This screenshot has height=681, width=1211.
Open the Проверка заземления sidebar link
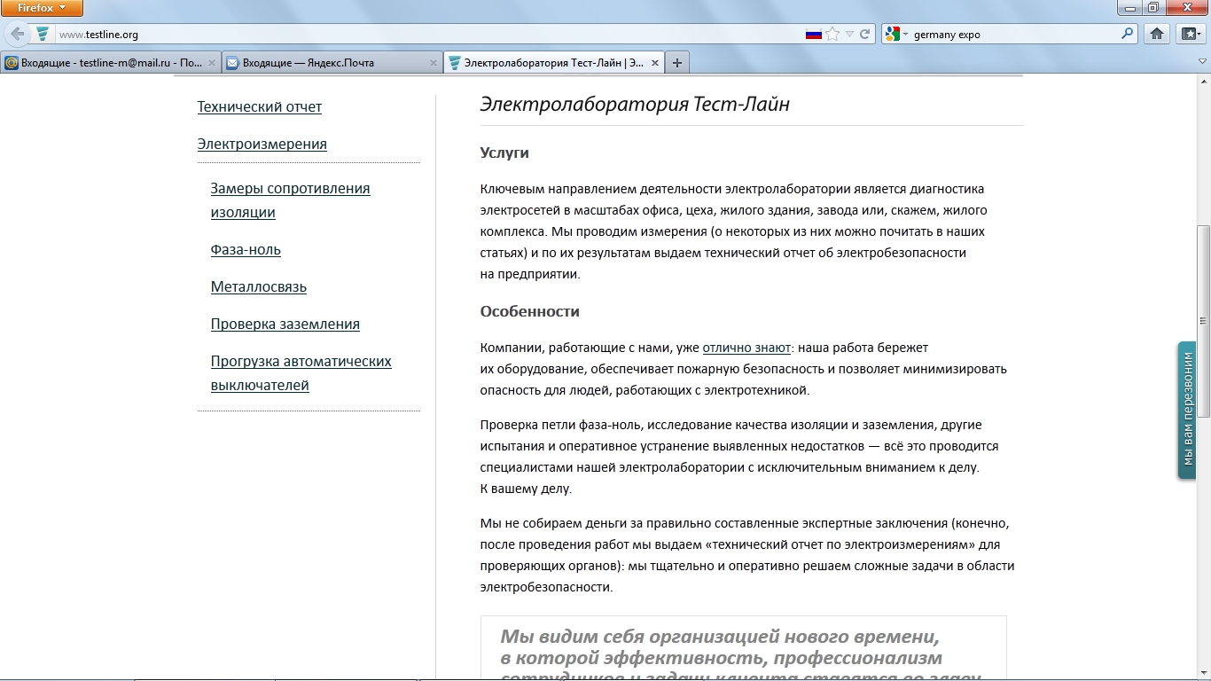click(285, 325)
